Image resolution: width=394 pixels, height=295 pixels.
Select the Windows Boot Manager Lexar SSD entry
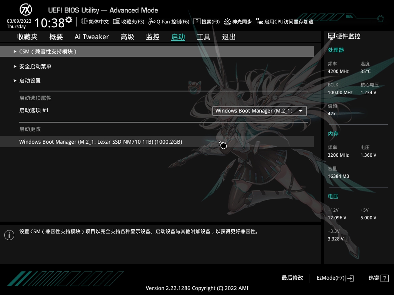101,141
